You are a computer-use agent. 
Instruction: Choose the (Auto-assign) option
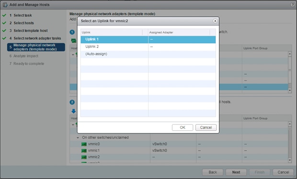tap(148, 54)
